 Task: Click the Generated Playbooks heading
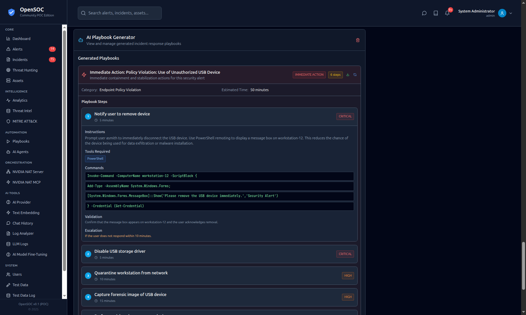point(98,58)
